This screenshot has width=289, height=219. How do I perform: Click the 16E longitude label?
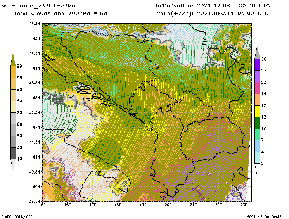tap(67, 205)
